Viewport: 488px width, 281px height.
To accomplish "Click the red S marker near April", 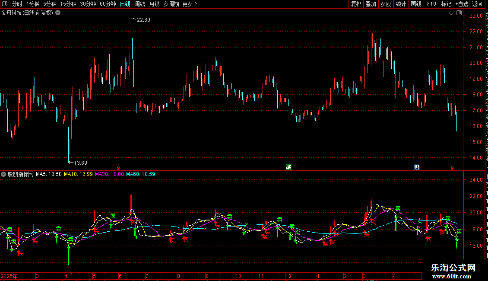I will 452,168.
